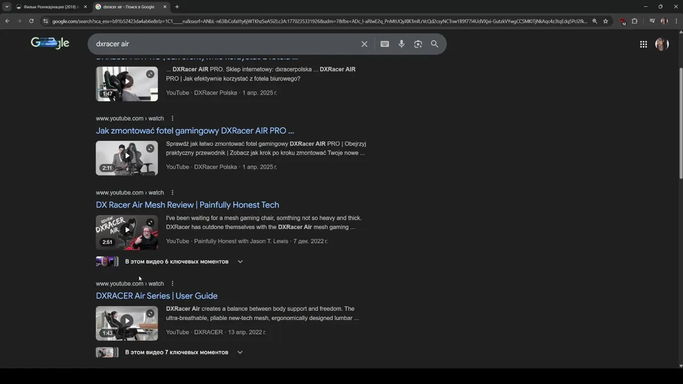Click the preview icon on 1:43 thumbnail
The image size is (683, 384).
point(150,314)
